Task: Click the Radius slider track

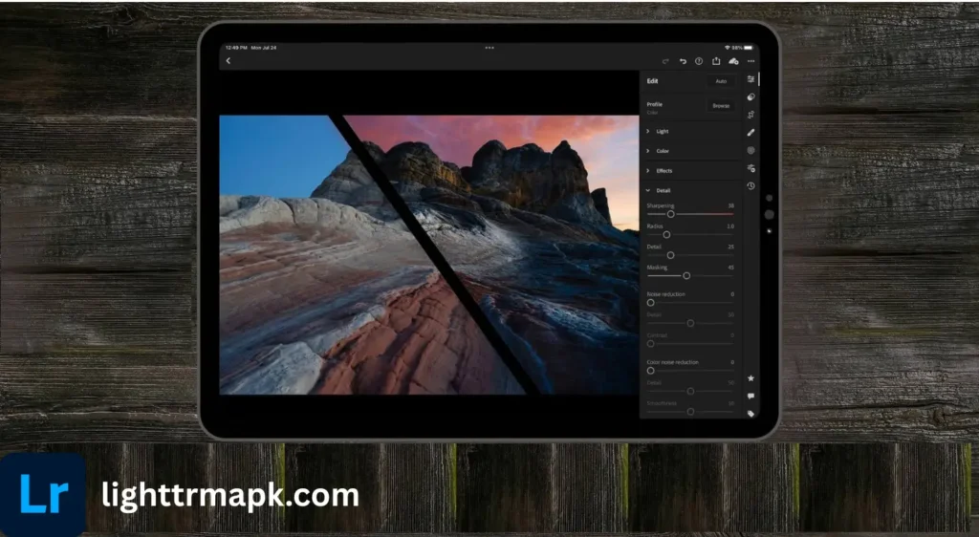Action: [x=690, y=234]
